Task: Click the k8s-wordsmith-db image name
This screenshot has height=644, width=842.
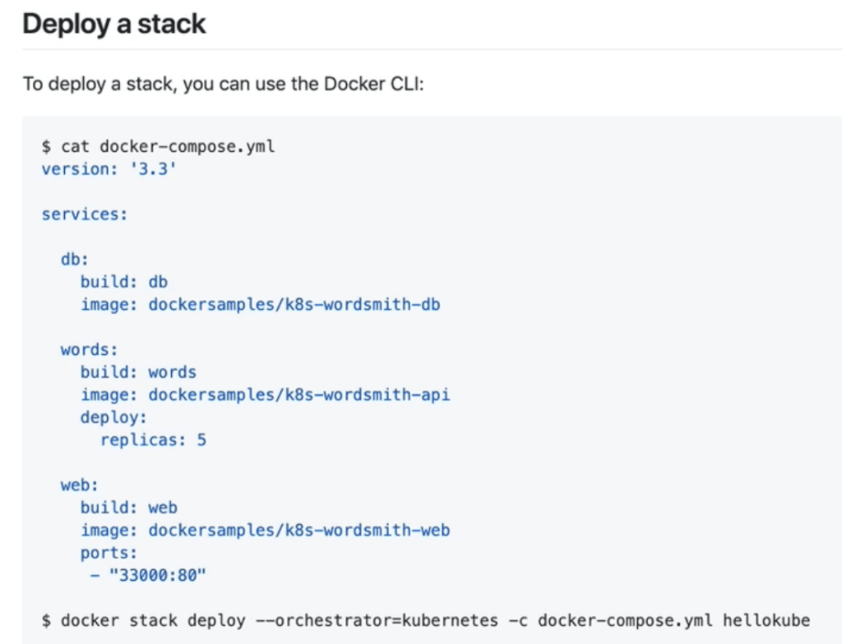Action: 294,305
